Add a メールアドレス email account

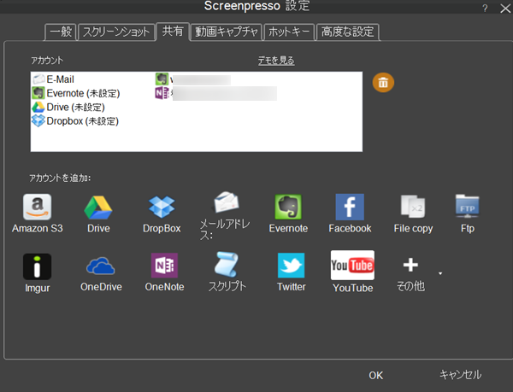[x=225, y=215]
